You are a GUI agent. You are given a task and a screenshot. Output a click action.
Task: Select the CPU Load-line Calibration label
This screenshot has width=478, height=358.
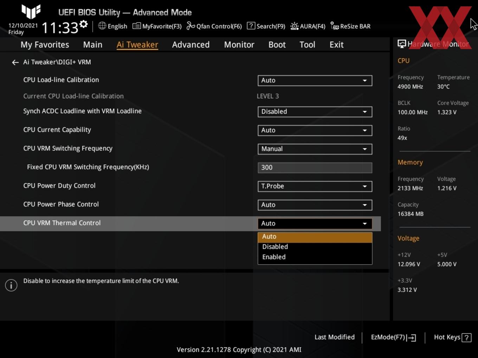[x=61, y=80]
